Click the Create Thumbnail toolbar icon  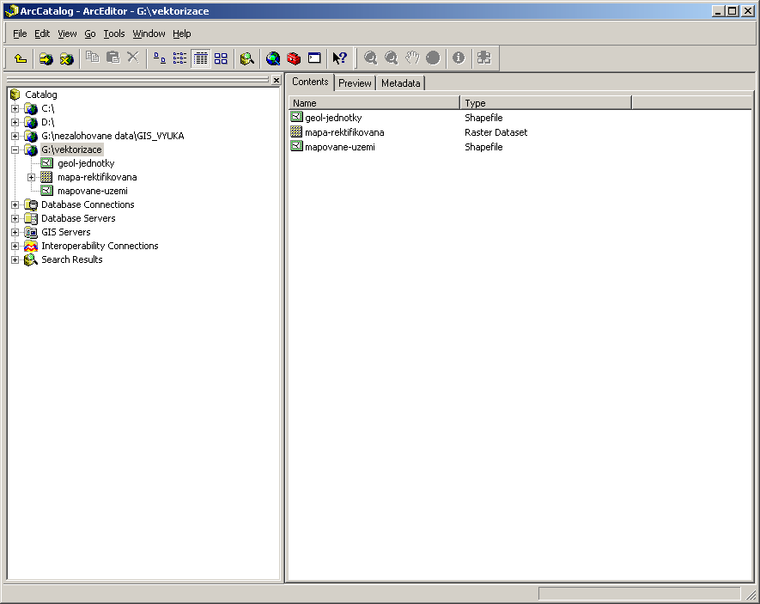tap(483, 58)
